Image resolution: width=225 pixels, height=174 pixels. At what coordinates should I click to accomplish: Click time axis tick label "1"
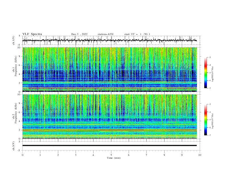click(40, 155)
